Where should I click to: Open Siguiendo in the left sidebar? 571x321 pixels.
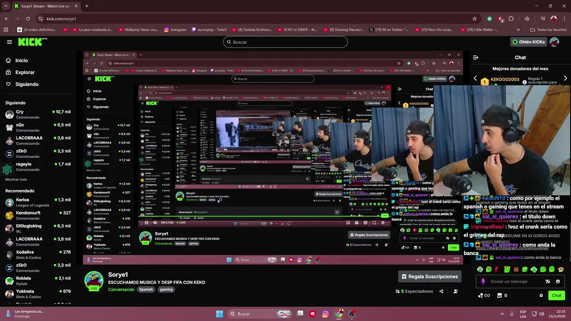[x=22, y=84]
